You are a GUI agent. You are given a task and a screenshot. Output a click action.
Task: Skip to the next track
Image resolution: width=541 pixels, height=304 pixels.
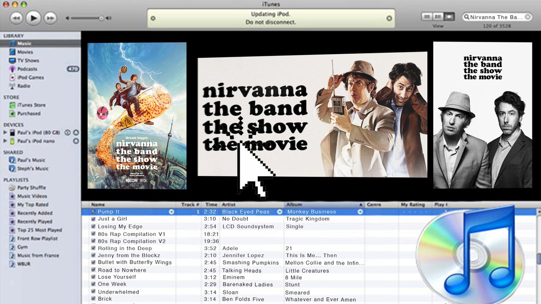pyautogui.click(x=50, y=18)
